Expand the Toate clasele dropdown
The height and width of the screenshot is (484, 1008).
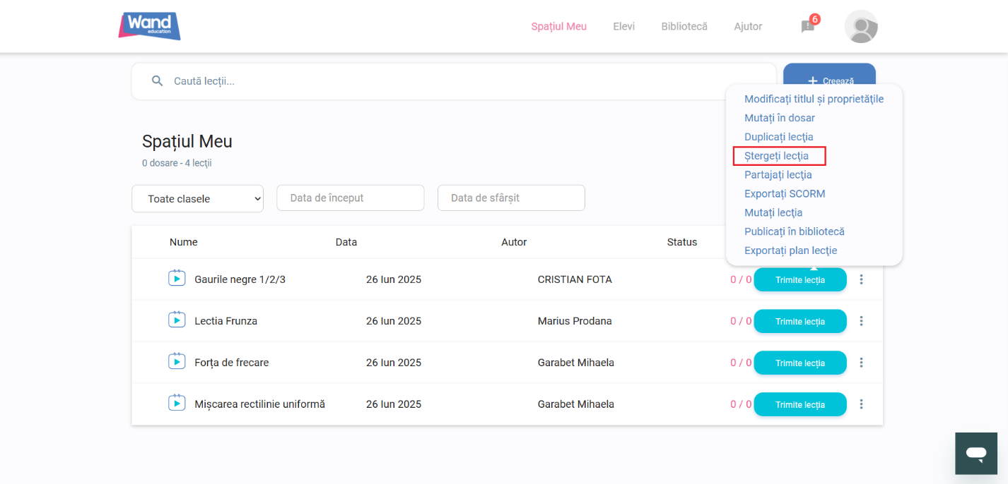coord(197,199)
